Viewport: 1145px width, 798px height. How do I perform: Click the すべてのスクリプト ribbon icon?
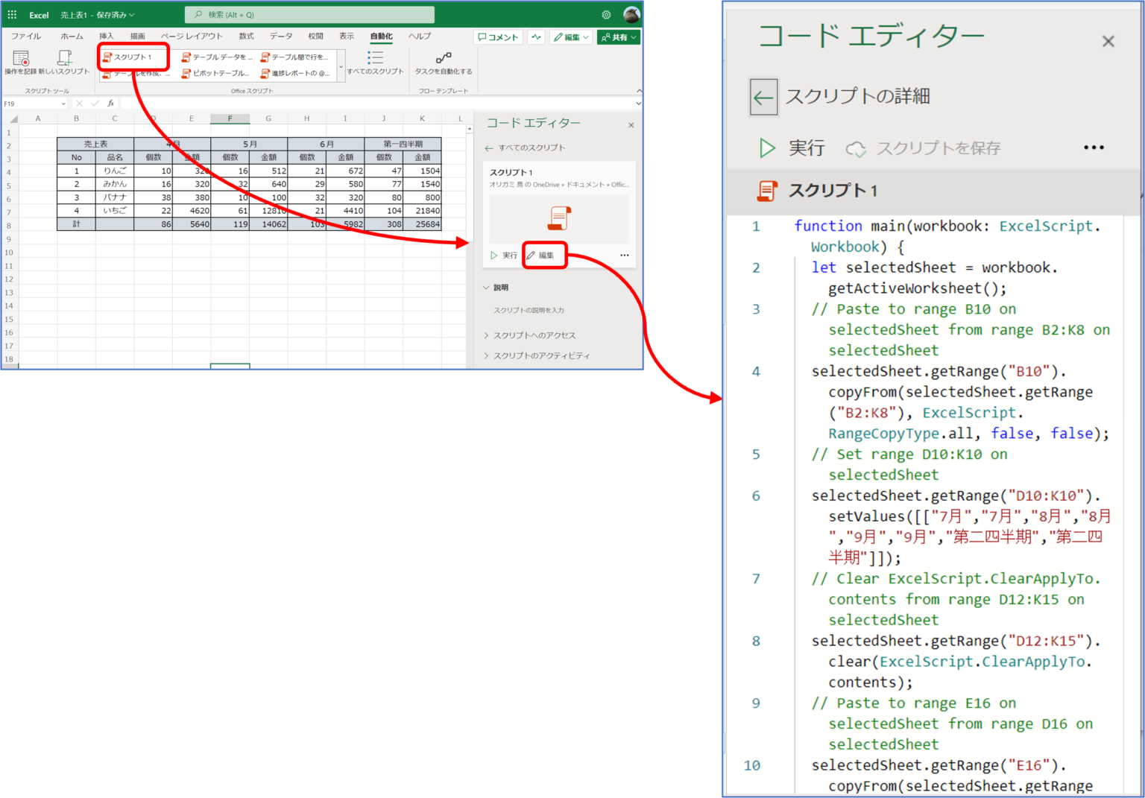pos(376,63)
